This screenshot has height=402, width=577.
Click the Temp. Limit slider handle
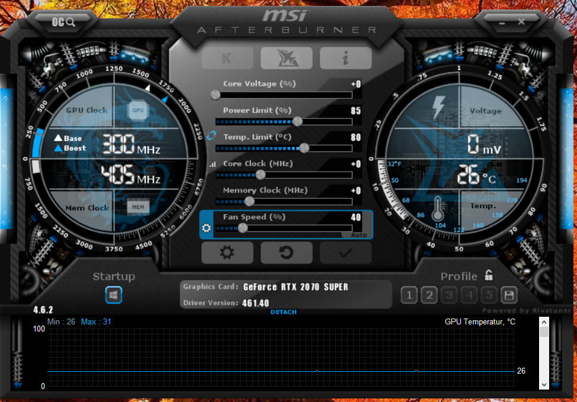click(x=304, y=148)
